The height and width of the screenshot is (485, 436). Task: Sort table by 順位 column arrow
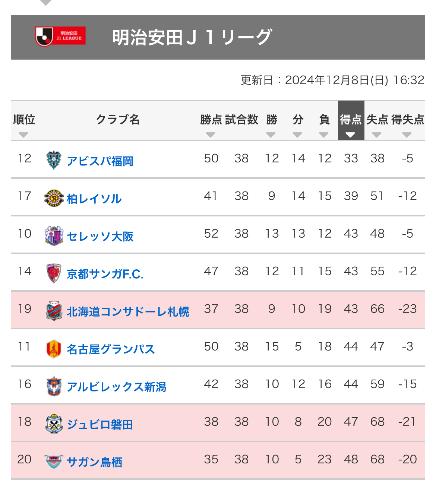coord(23,135)
